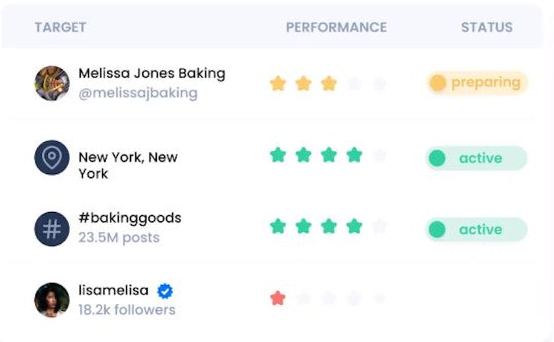This screenshot has height=342, width=554.
Task: Click the fourth green star for New York
Action: (354, 155)
